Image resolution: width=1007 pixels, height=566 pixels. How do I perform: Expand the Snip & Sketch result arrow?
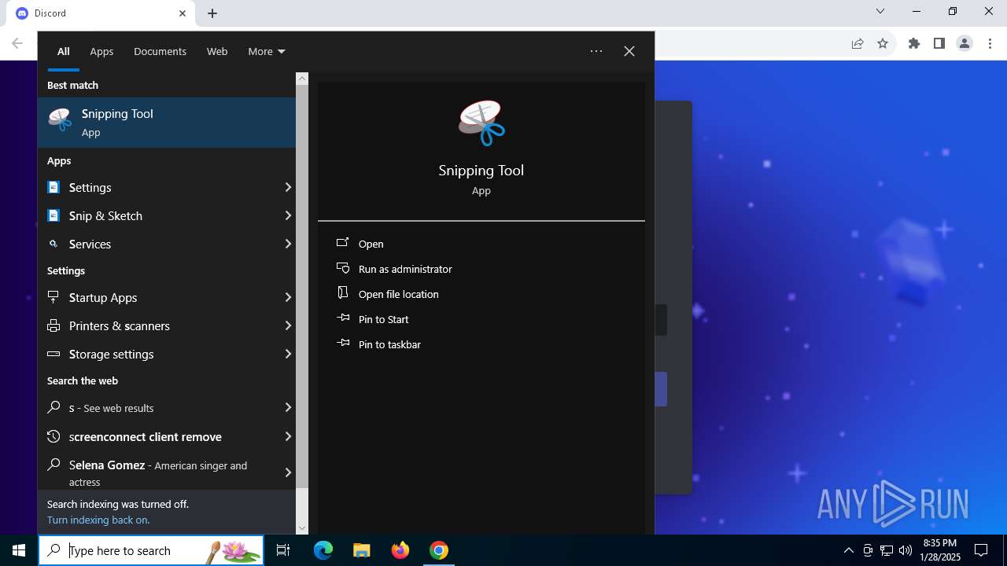point(288,215)
